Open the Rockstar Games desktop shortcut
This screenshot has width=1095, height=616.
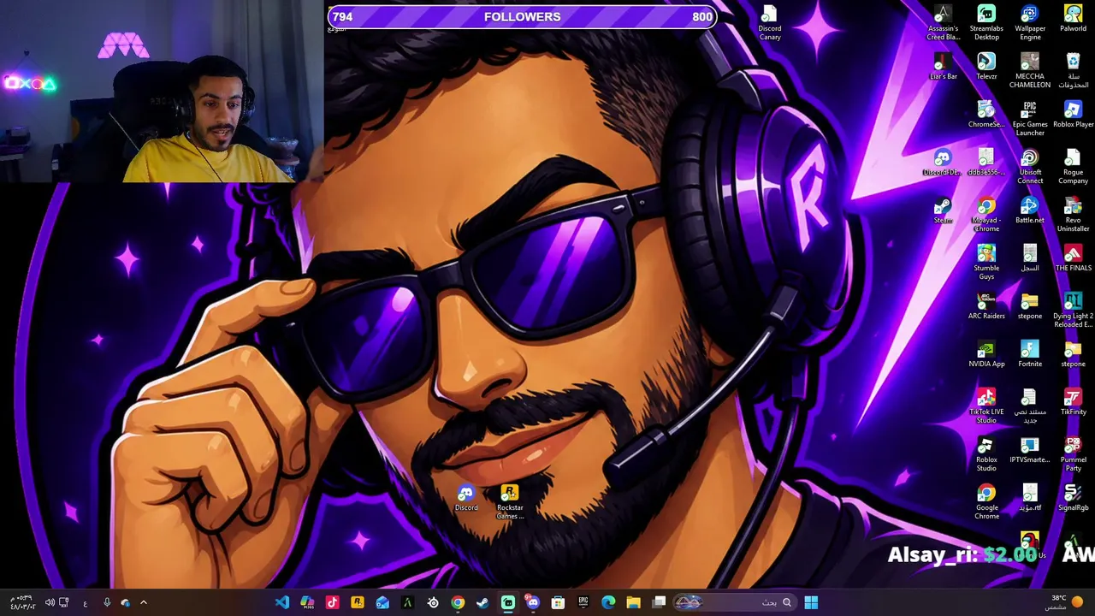pyautogui.click(x=509, y=502)
